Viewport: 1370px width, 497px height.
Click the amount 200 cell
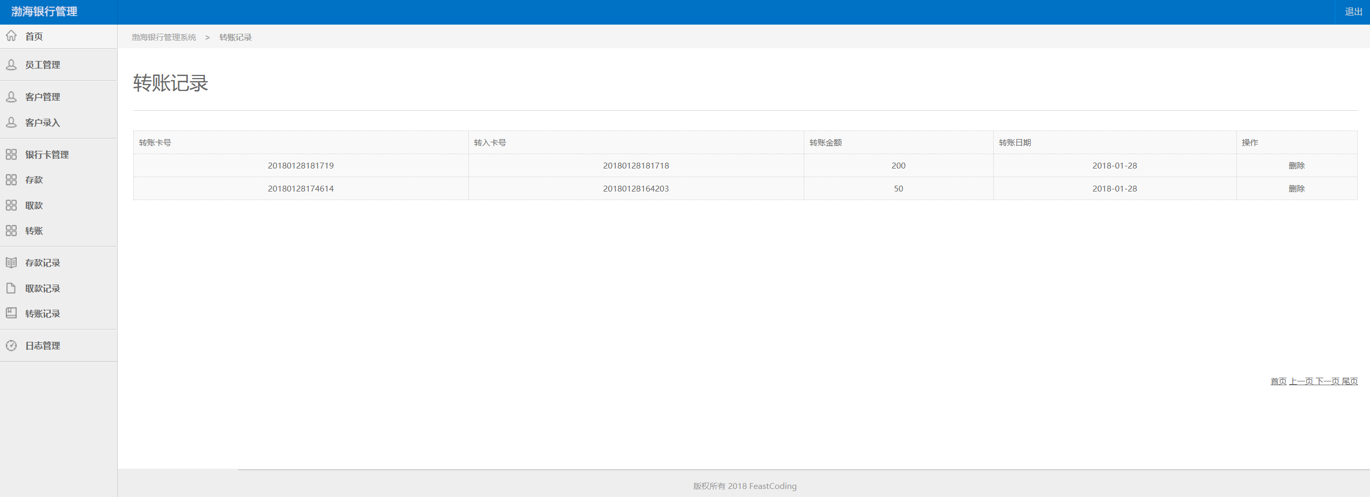click(x=899, y=166)
